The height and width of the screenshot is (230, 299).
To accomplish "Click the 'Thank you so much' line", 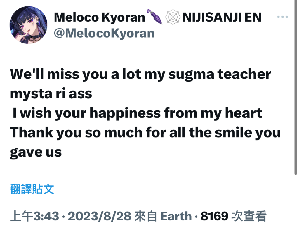I will pyautogui.click(x=145, y=133).
